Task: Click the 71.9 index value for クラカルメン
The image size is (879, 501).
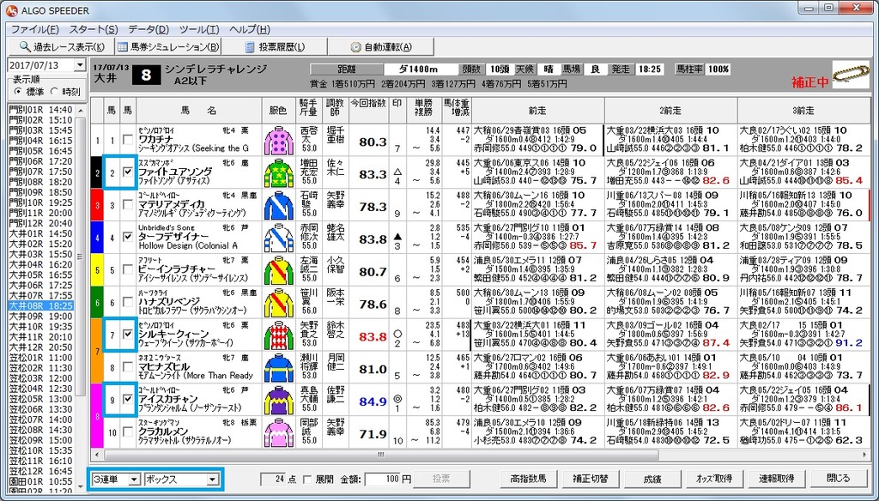Action: point(373,434)
